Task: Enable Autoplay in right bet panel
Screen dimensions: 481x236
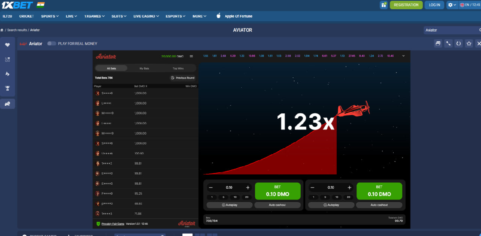Action: pos(331,205)
